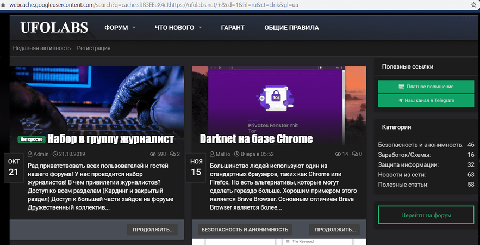Screen dimensions: 480x245
Task: Click the user icon beside MaFio
Action: pos(212,154)
